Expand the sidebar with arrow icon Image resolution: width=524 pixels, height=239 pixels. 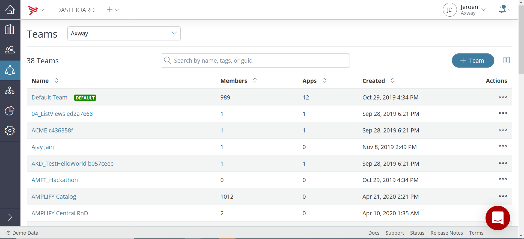click(x=10, y=217)
